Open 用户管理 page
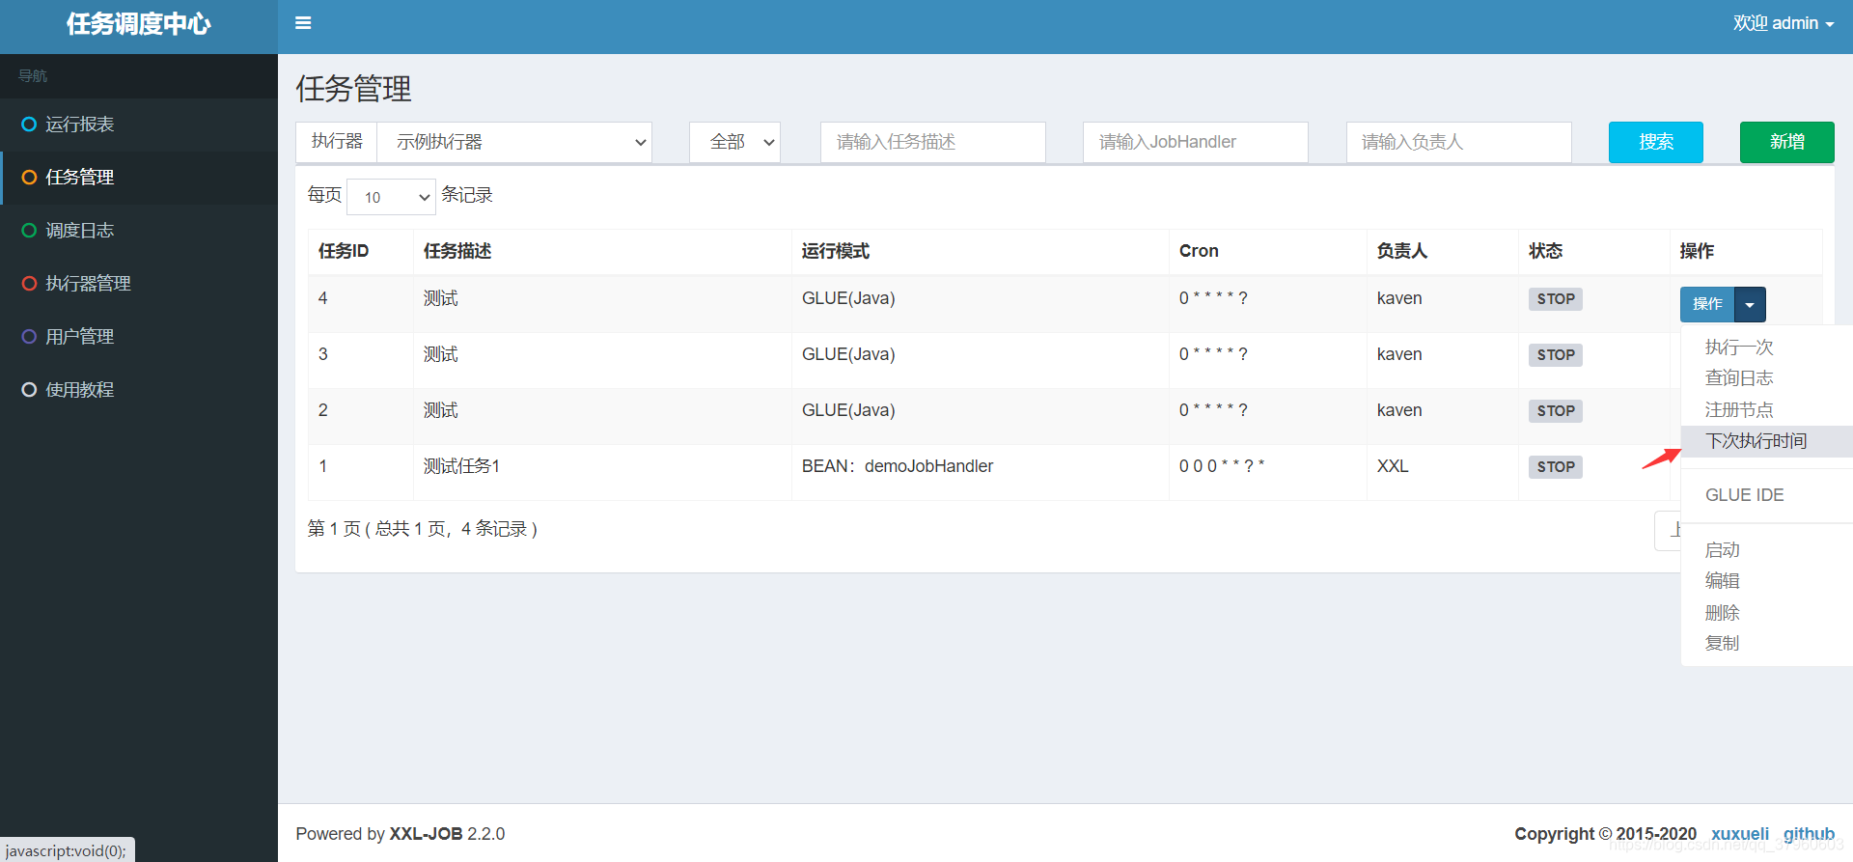Image resolution: width=1853 pixels, height=862 pixels. (139, 337)
